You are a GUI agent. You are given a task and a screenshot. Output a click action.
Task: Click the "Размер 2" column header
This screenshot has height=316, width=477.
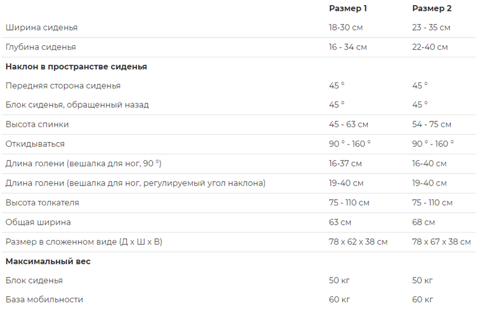click(x=432, y=8)
